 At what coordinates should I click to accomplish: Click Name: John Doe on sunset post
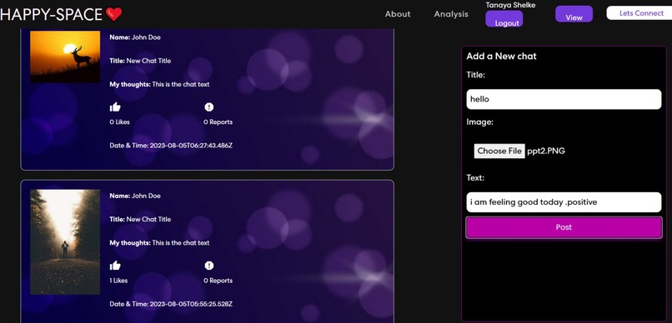tap(135, 37)
